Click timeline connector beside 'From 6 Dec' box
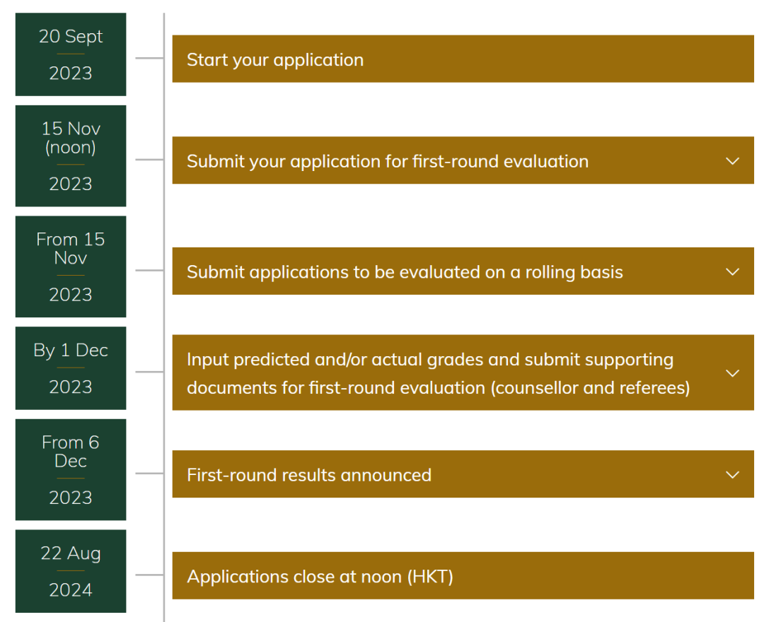Viewport: 764px width, 622px height. click(x=149, y=473)
